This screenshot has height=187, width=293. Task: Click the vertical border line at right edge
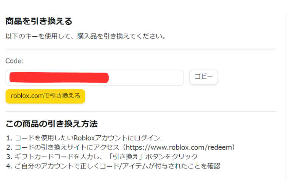pos(286,96)
